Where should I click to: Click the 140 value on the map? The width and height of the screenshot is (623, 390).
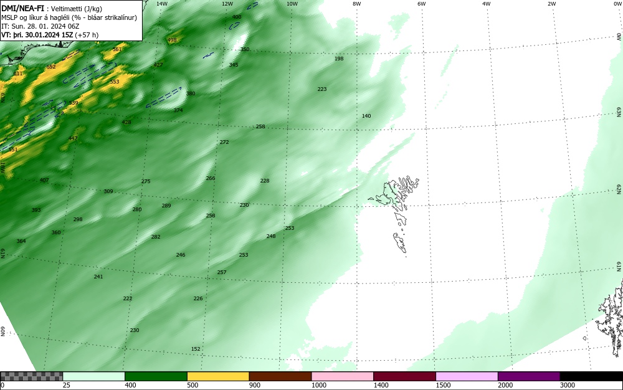pyautogui.click(x=366, y=116)
